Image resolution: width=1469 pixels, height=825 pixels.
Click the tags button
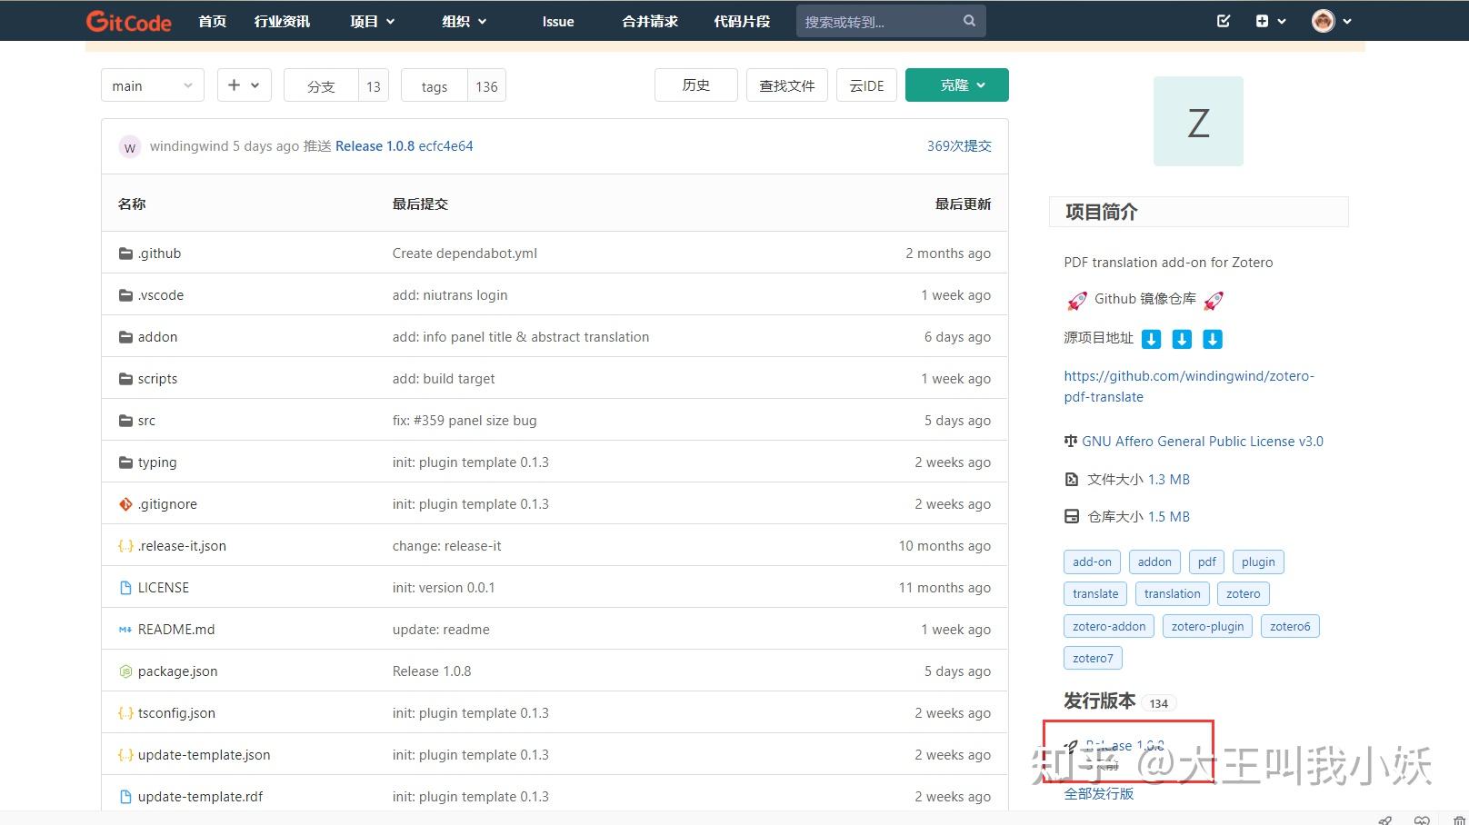[x=435, y=85]
